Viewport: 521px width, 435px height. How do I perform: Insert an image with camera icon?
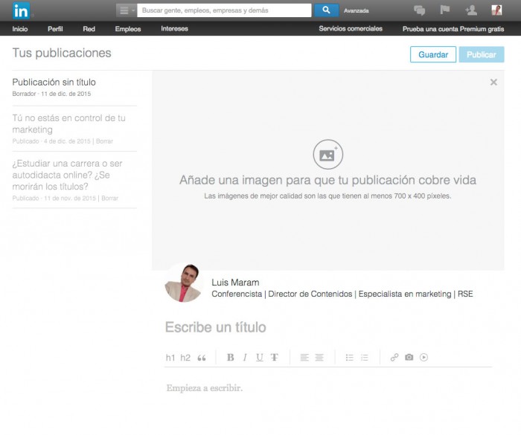pos(409,358)
